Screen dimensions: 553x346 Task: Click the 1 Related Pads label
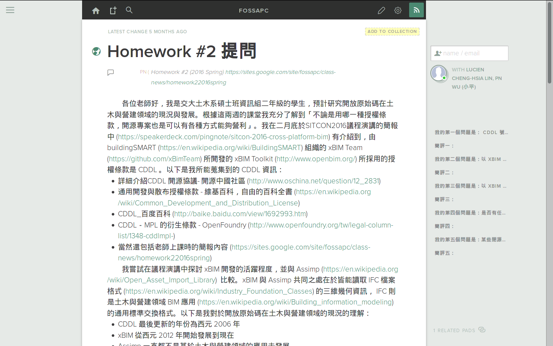coord(454,330)
